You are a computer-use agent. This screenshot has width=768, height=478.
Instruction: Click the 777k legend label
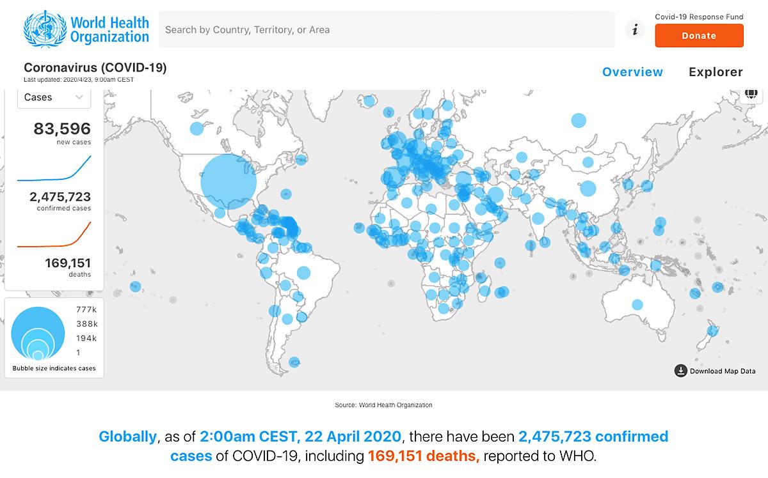pyautogui.click(x=86, y=309)
